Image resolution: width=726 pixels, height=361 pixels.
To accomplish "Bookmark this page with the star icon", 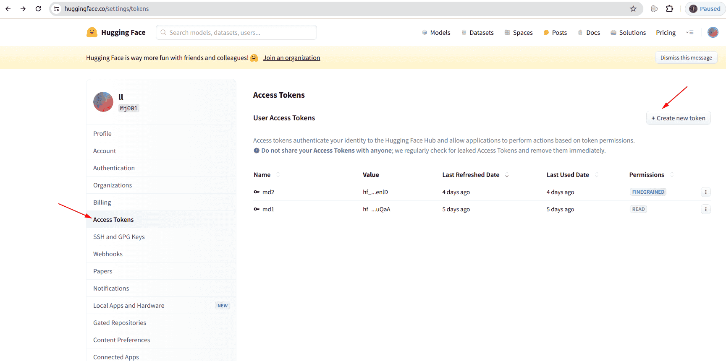I will pyautogui.click(x=633, y=9).
